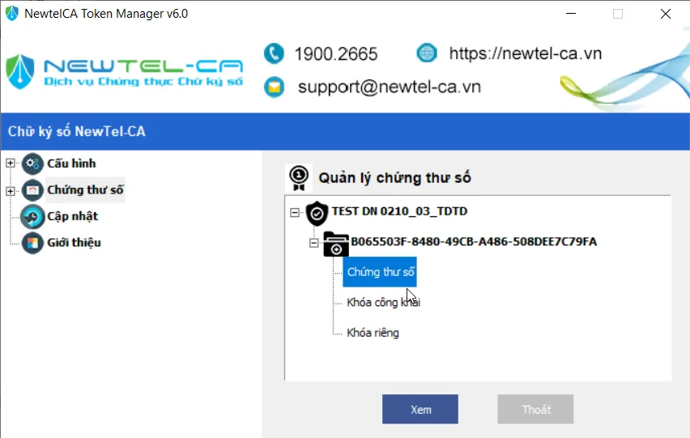Click the Xem button
Viewport: 690px width, 438px height.
(x=420, y=410)
